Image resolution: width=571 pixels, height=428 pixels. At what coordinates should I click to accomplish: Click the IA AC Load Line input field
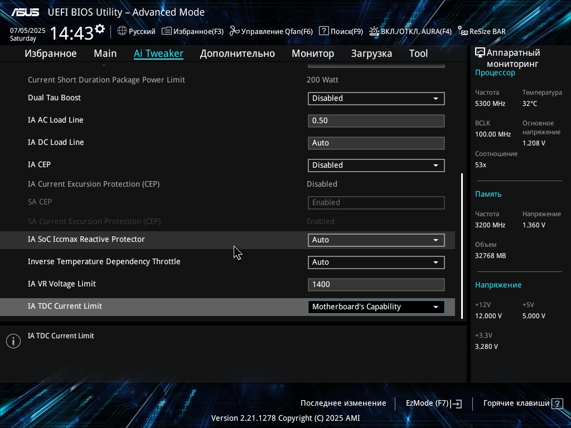(376, 121)
